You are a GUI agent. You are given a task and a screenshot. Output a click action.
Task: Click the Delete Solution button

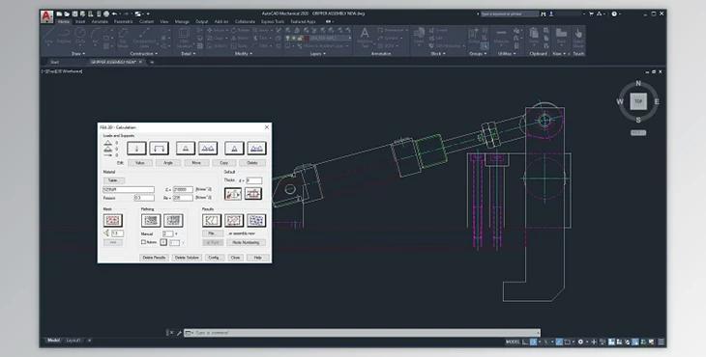pyautogui.click(x=187, y=258)
